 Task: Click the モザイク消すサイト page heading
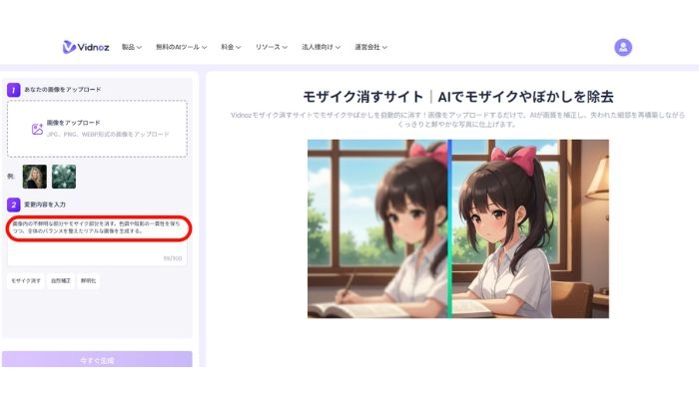[x=458, y=97]
